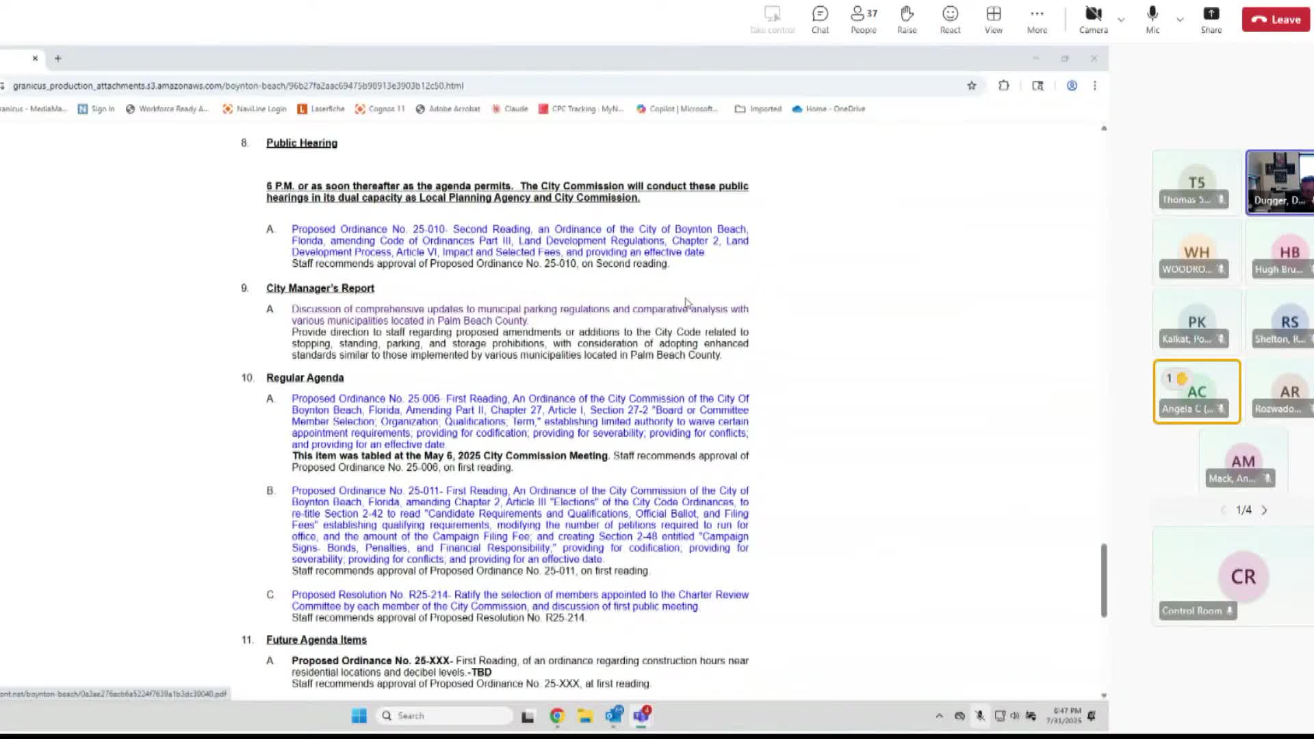The width and height of the screenshot is (1314, 739).
Task: Raise your hand in the meeting
Action: tap(907, 19)
